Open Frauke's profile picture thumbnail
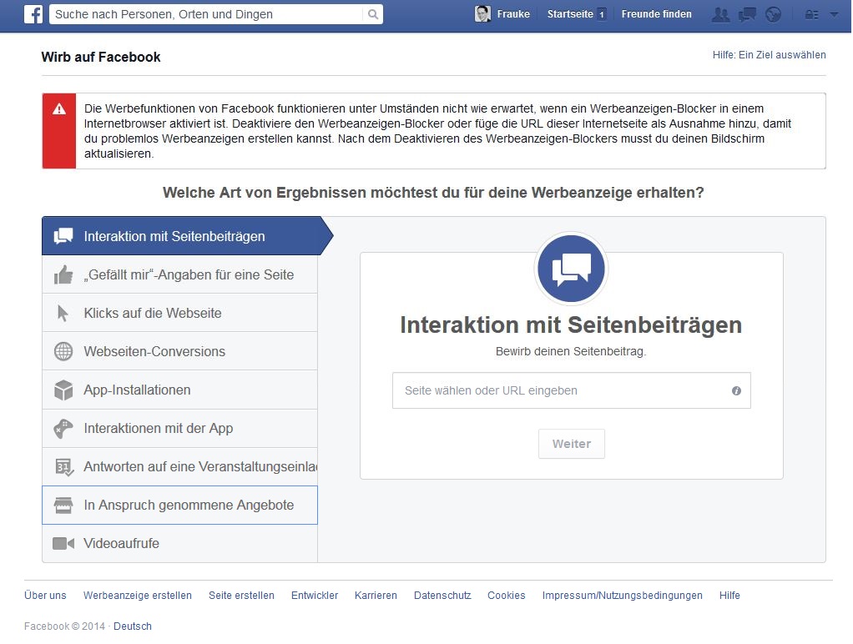This screenshot has width=853, height=644. tap(482, 14)
